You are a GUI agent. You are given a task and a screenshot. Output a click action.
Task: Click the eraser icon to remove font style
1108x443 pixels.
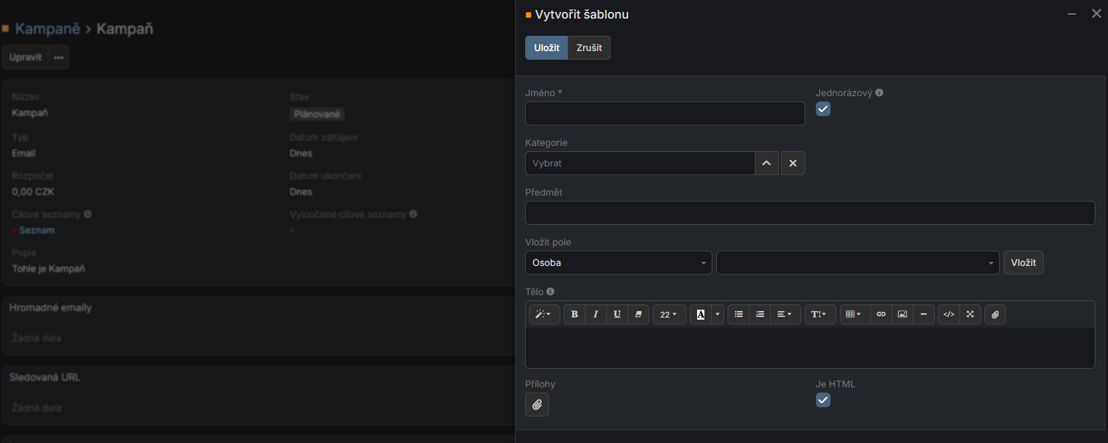(638, 314)
